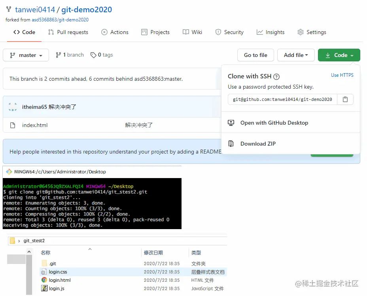Image resolution: width=367 pixels, height=296 pixels.
Task: Click the Download ZIP archive icon
Action: [x=231, y=144]
